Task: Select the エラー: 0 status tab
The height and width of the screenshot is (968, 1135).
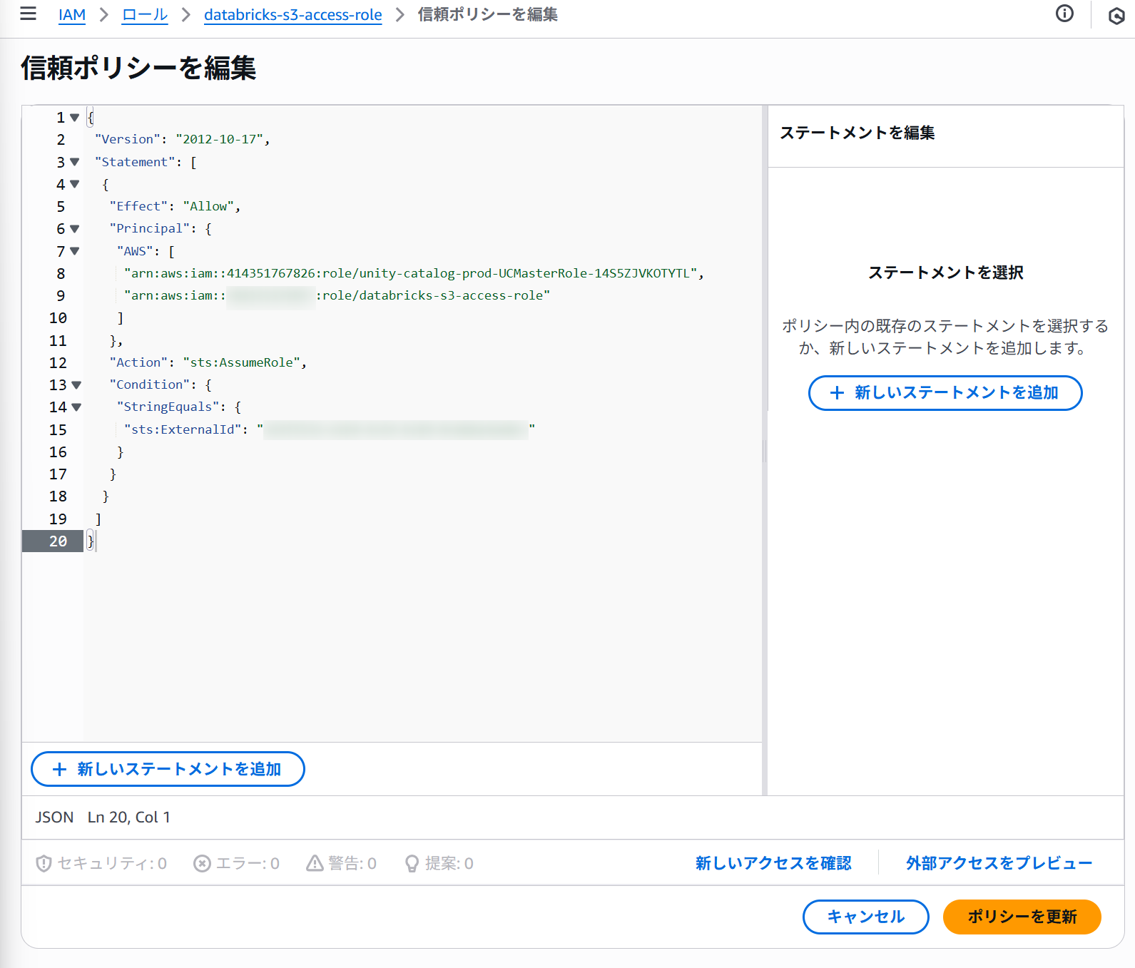Action: click(x=237, y=863)
